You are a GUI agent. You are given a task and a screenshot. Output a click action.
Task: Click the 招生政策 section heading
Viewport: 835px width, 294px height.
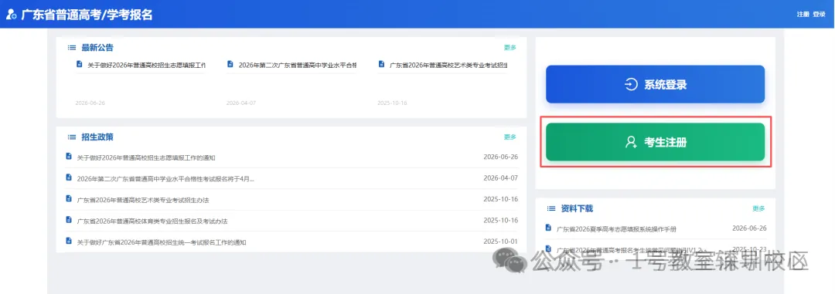click(97, 137)
